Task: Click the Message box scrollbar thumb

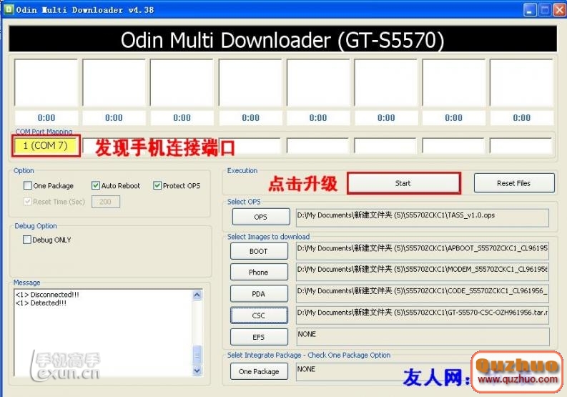Action: pyautogui.click(x=197, y=356)
